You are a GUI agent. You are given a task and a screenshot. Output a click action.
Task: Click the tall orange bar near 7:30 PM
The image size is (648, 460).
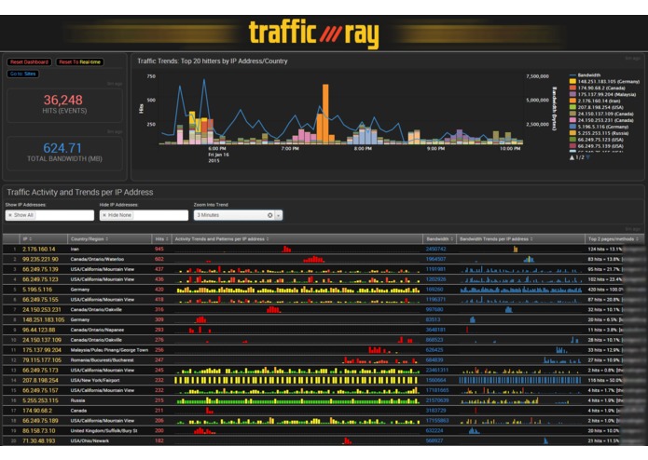coord(325,114)
